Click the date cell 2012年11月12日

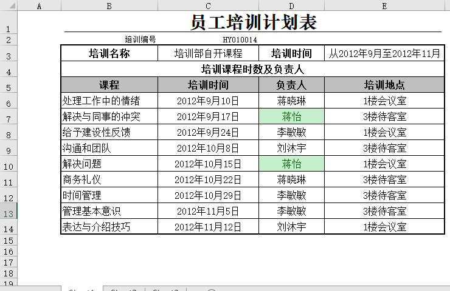208,227
